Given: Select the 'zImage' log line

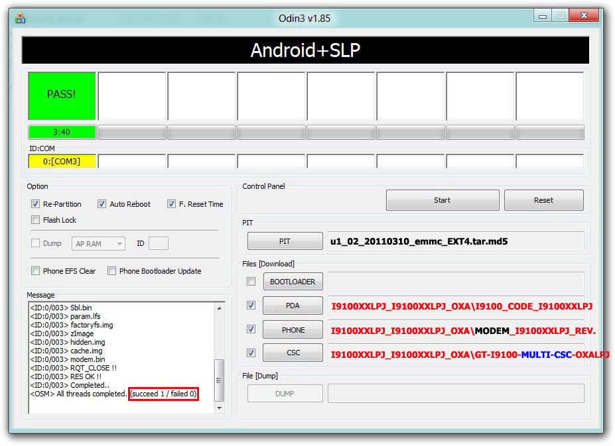Looking at the screenshot, I should coord(62,333).
